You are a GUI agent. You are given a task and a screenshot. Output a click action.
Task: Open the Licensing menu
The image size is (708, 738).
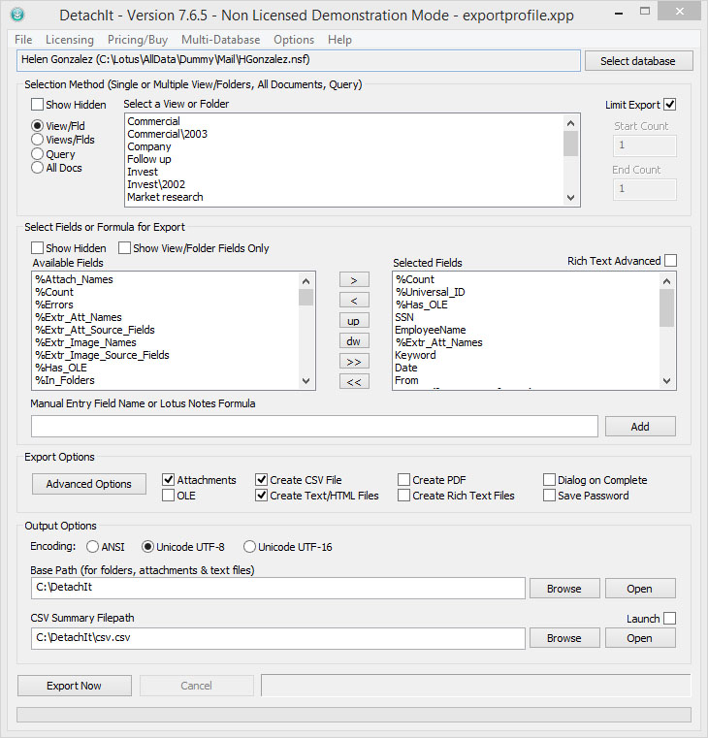pos(70,40)
